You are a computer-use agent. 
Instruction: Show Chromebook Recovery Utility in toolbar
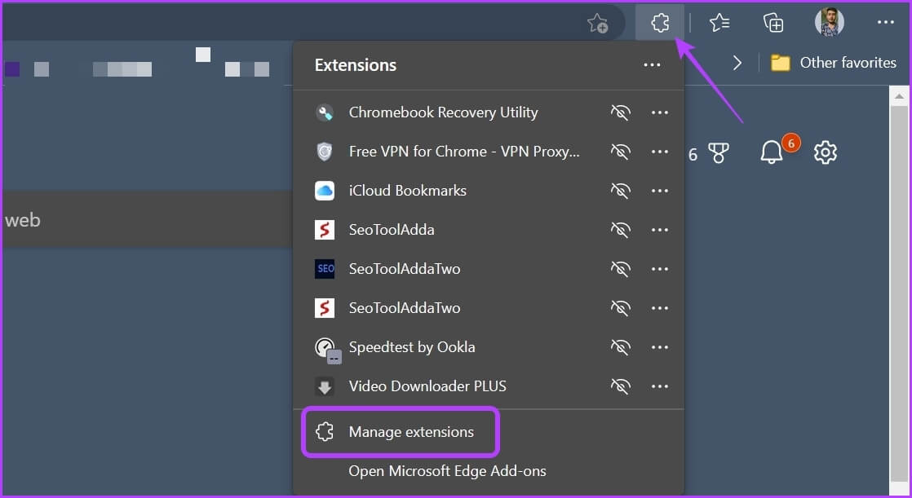click(621, 112)
